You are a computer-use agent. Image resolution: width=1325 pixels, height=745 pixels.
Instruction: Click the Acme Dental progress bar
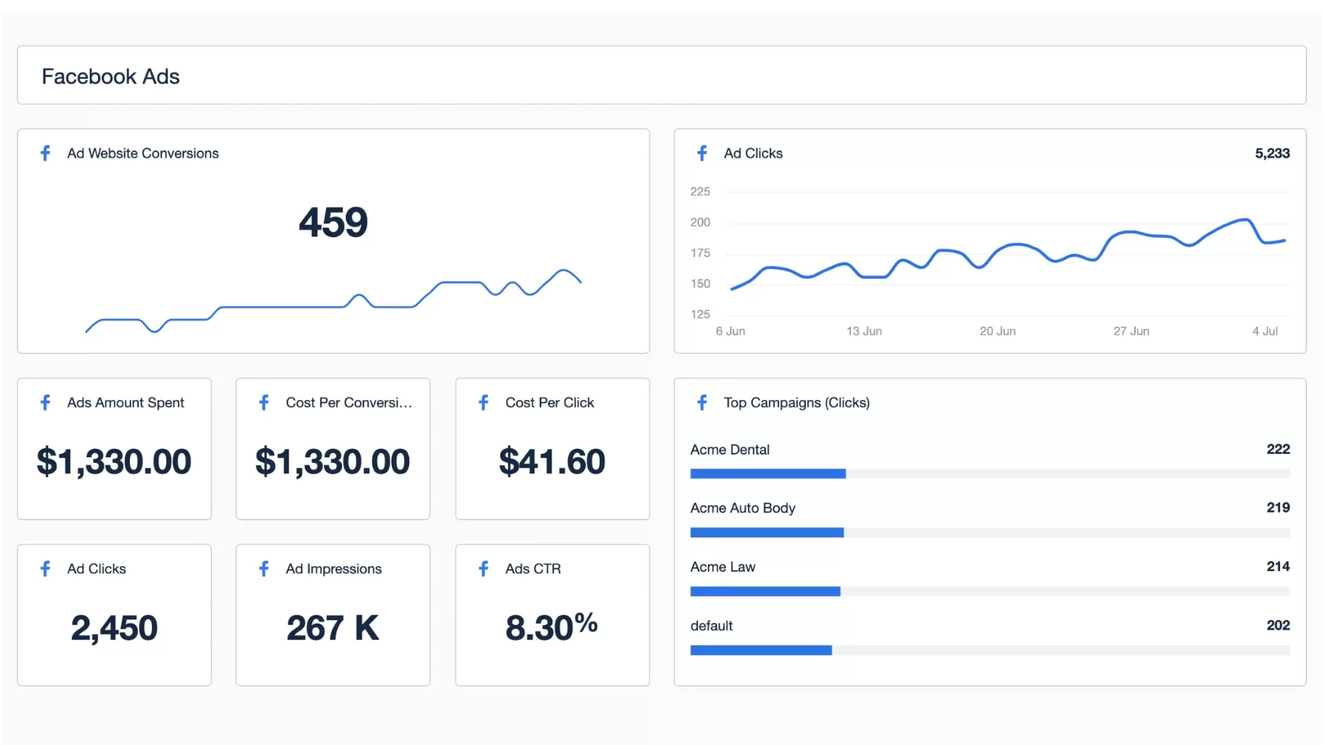point(989,474)
